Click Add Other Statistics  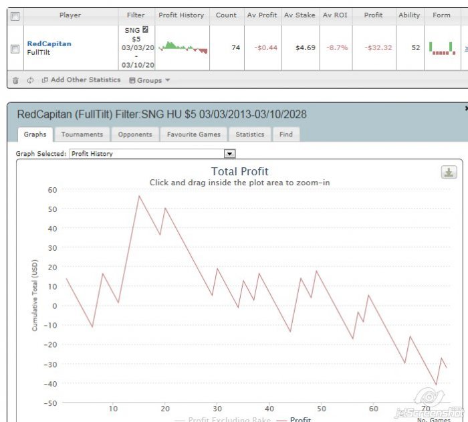pyautogui.click(x=81, y=80)
